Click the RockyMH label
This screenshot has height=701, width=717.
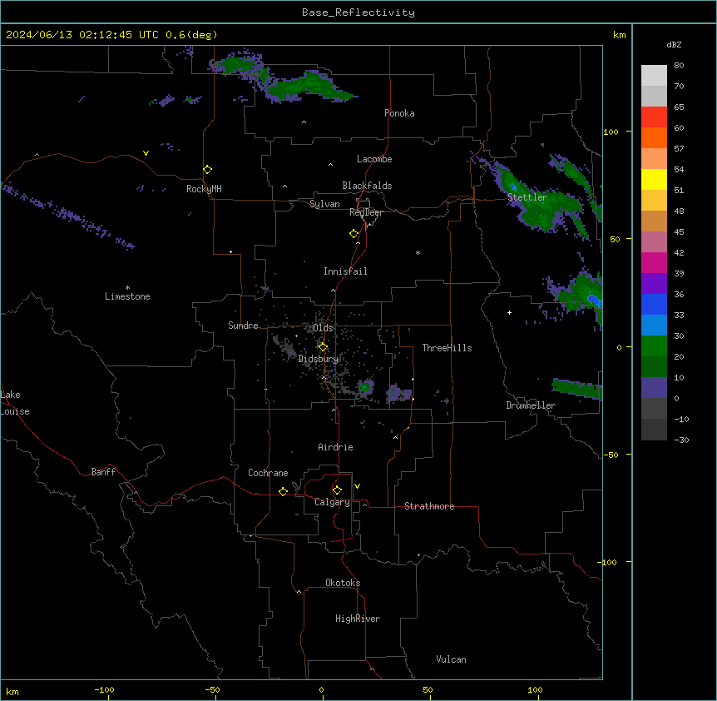(x=204, y=189)
